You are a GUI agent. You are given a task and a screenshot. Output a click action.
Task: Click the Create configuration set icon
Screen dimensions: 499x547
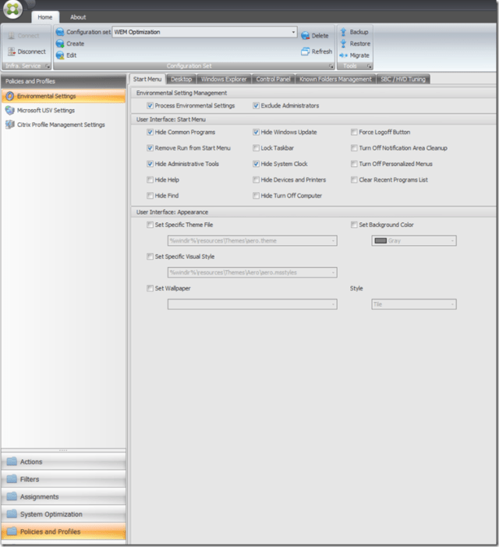(60, 44)
